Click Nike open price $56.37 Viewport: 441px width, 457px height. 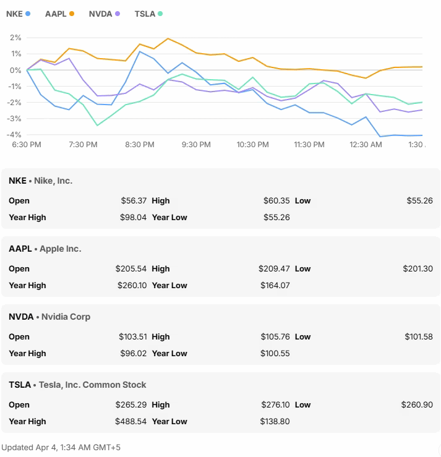[x=134, y=200]
